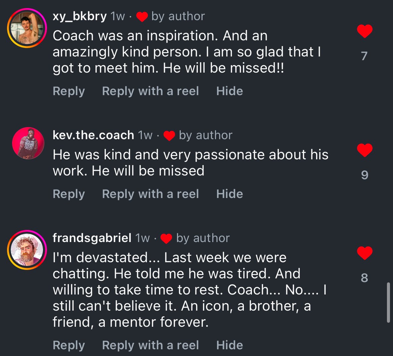Reply to frandsgabriel's comment
This screenshot has width=393, height=356.
click(69, 346)
